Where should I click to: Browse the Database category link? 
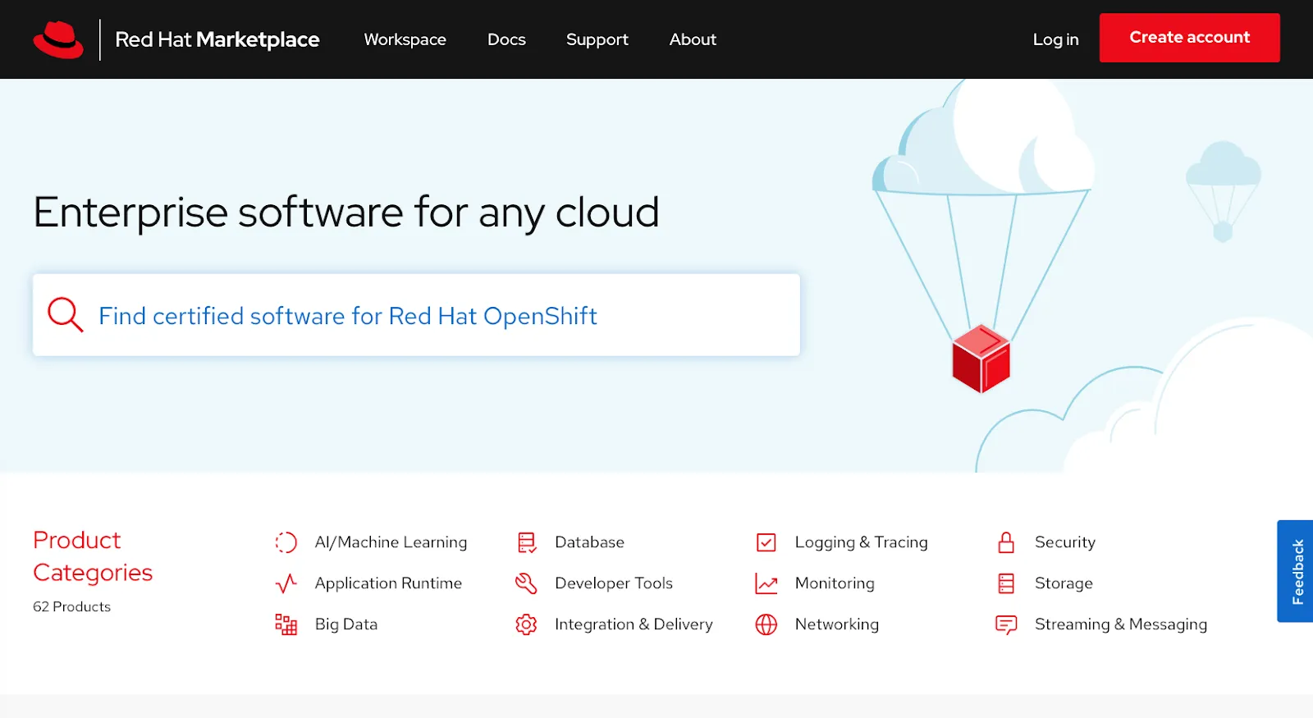(x=589, y=542)
